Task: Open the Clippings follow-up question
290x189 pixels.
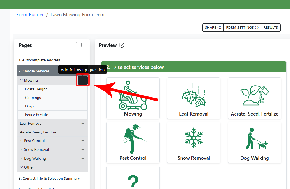Action: pos(52,98)
